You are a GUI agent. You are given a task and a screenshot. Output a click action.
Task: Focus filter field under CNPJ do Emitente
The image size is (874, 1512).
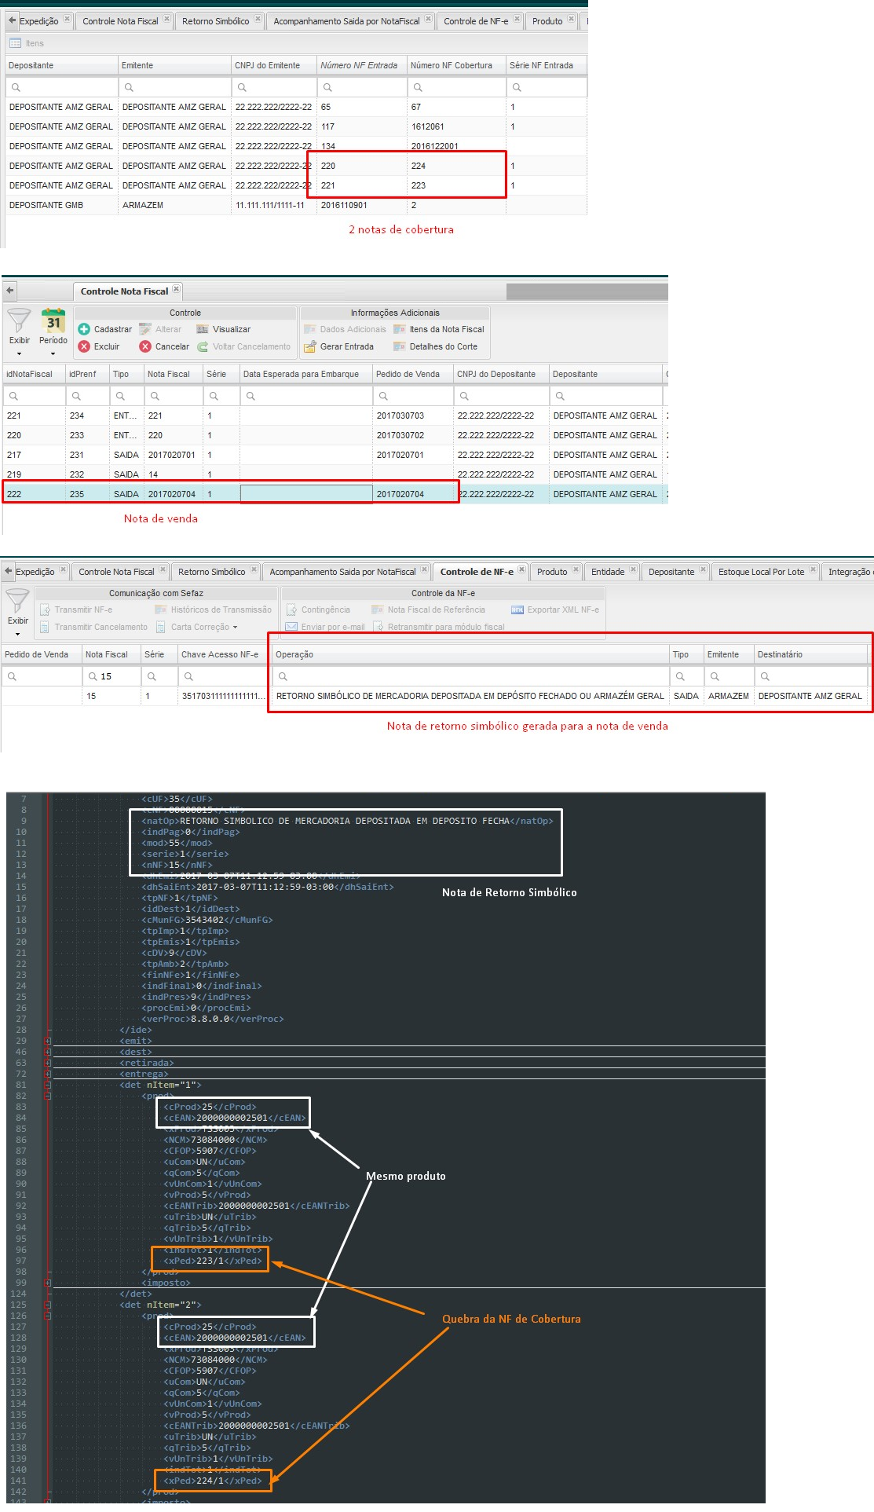point(274,87)
